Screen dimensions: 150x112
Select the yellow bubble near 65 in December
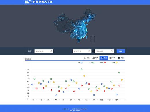tap(122, 80)
